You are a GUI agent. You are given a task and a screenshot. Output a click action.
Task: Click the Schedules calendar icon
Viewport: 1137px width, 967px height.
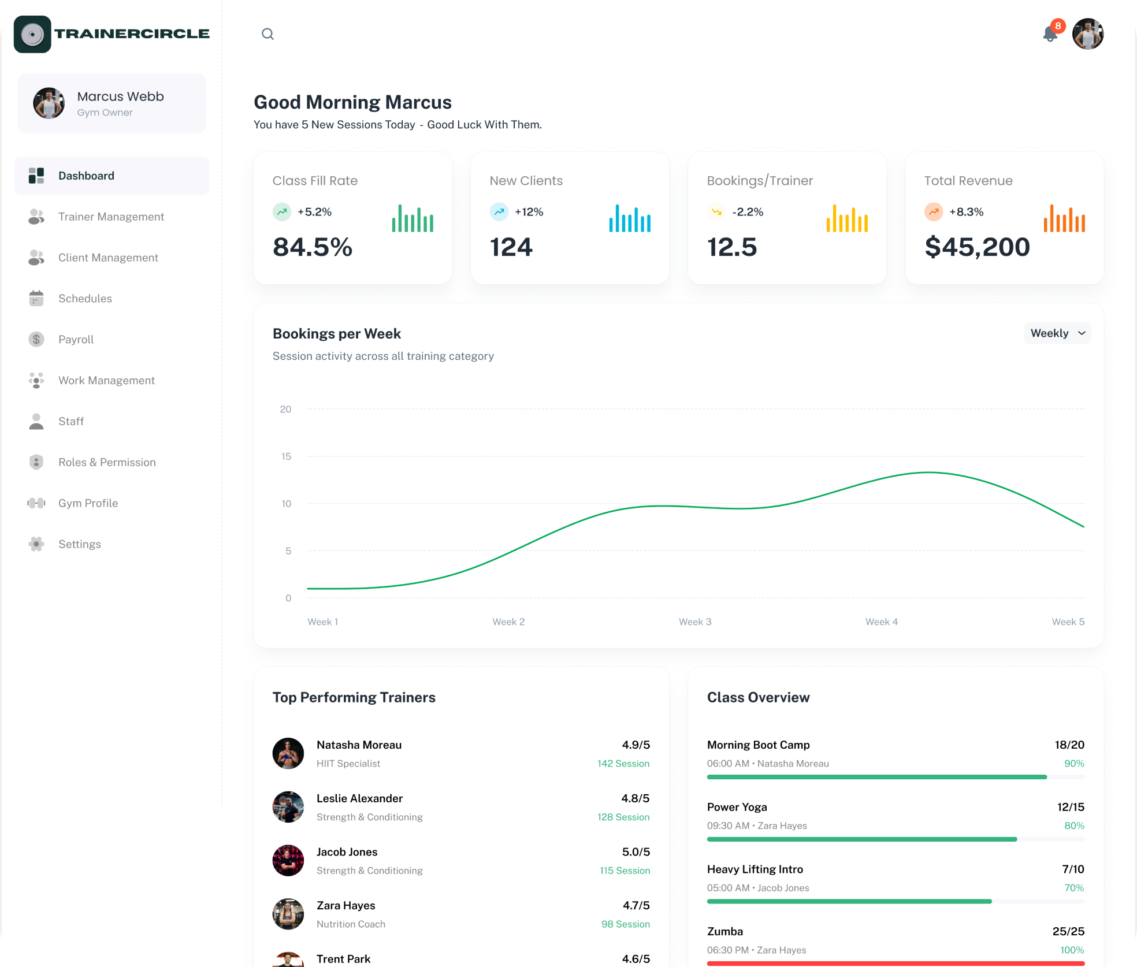(x=36, y=298)
